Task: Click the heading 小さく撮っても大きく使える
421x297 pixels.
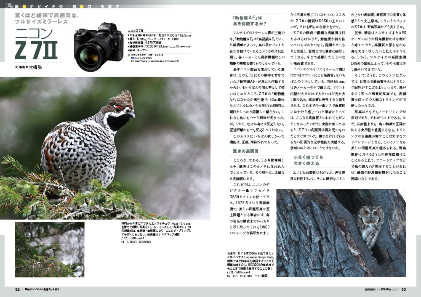Action: coord(308,160)
